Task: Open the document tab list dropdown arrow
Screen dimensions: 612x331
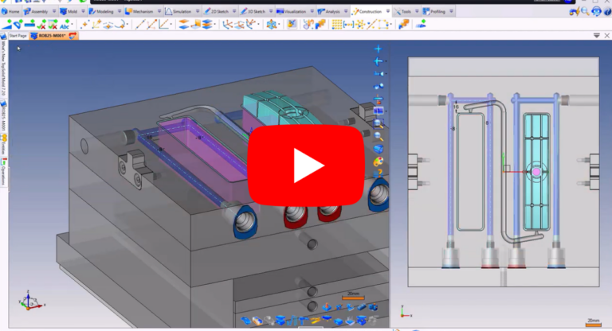Action: 597,36
